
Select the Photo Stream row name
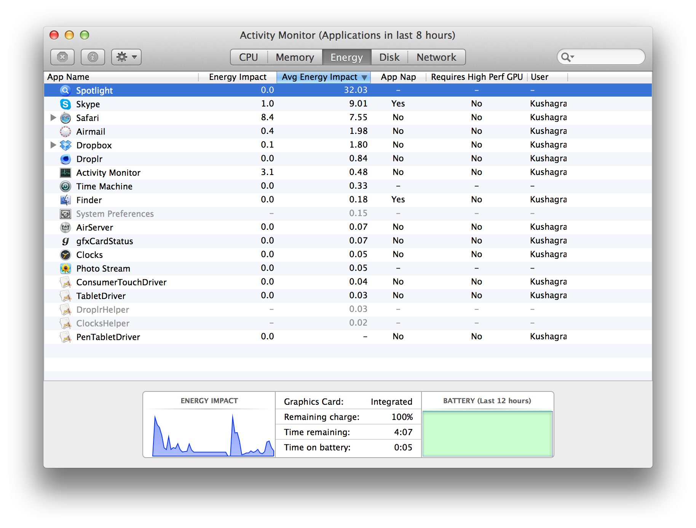pyautogui.click(x=103, y=269)
